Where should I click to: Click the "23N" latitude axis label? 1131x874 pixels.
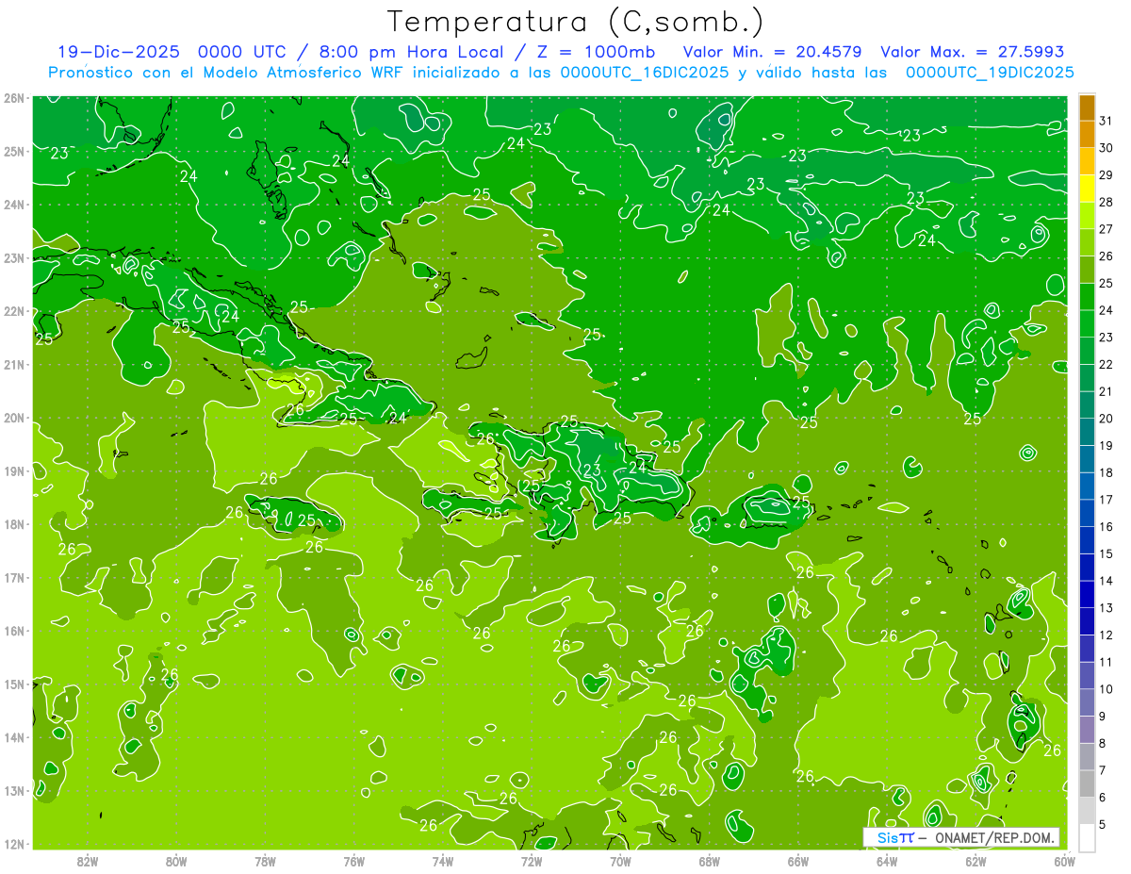pyautogui.click(x=13, y=257)
